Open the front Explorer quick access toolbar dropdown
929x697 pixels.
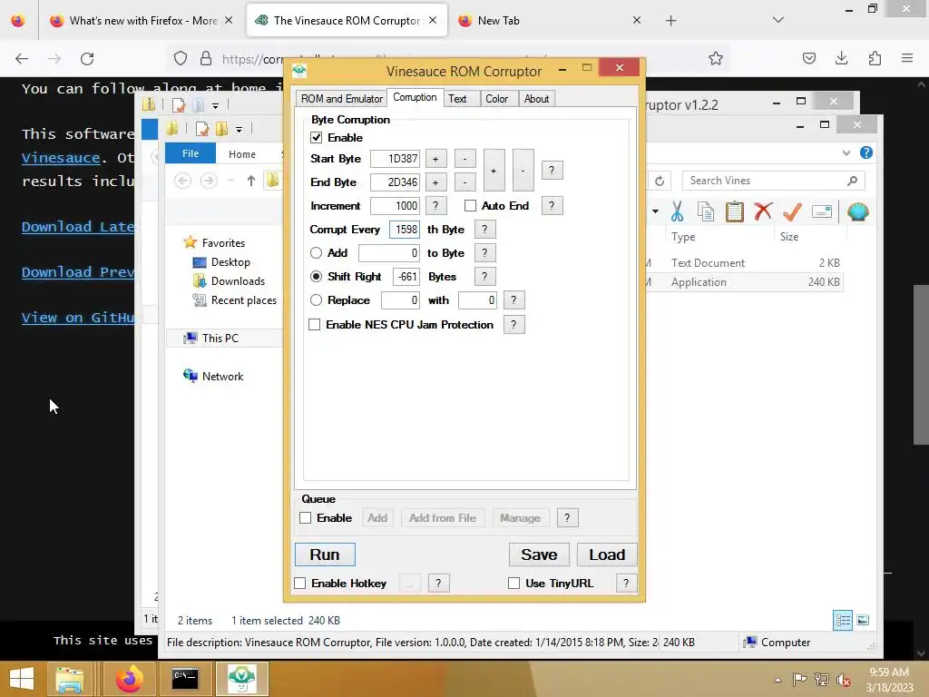pos(239,129)
